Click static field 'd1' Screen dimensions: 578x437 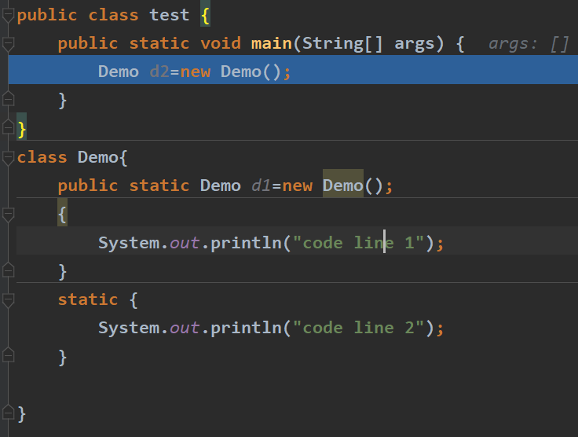click(261, 185)
